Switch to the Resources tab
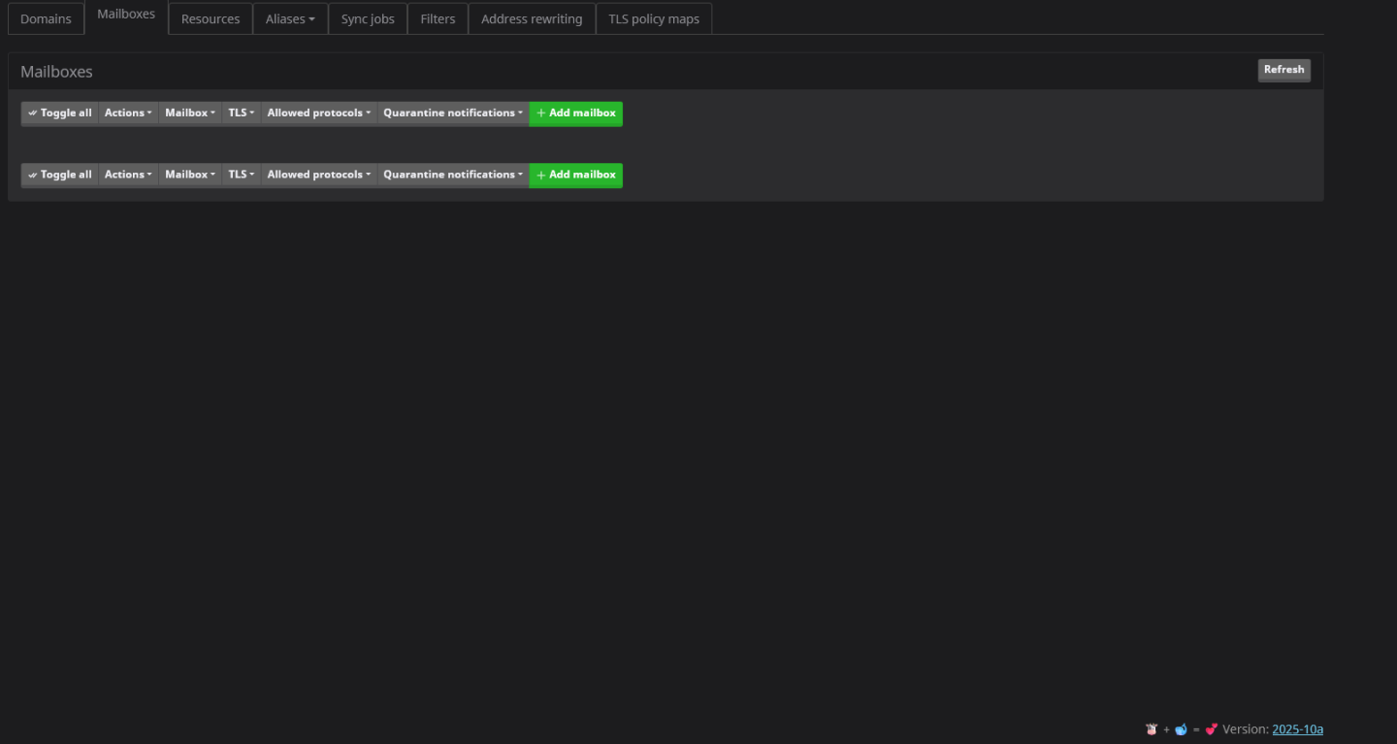The image size is (1397, 744). click(211, 19)
